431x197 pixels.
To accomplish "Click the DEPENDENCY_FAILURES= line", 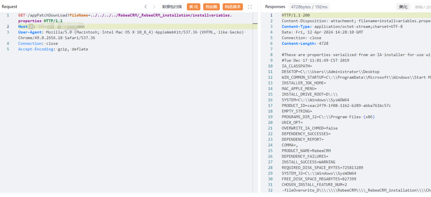I will click(305, 156).
